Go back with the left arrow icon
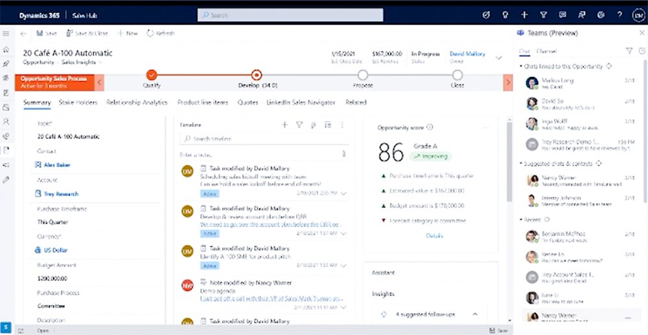 [x=23, y=34]
